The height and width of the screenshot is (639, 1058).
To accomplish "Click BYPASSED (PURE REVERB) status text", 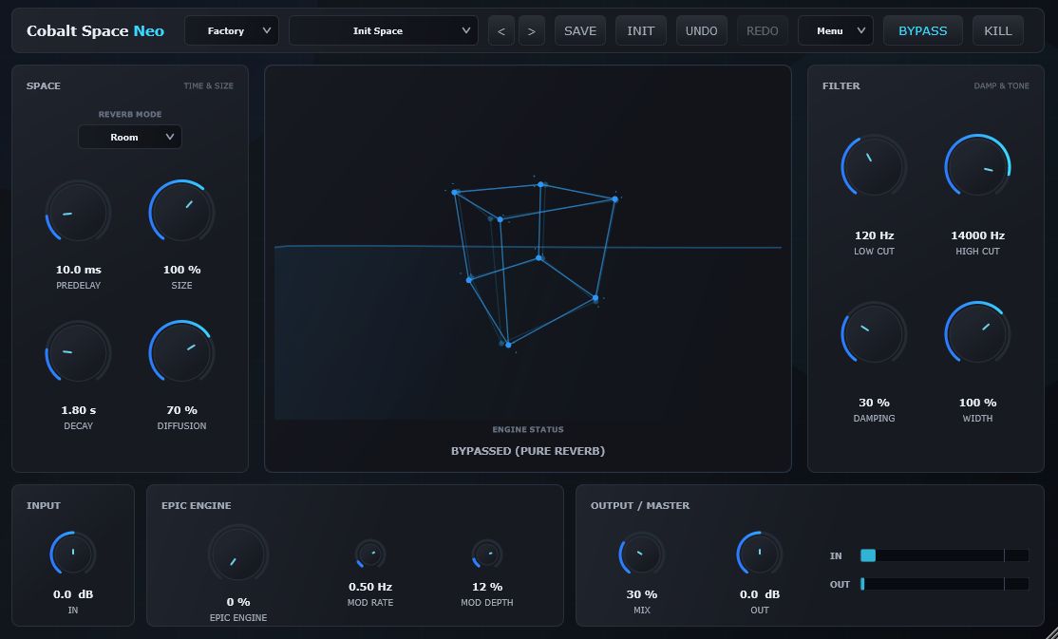I will point(528,451).
